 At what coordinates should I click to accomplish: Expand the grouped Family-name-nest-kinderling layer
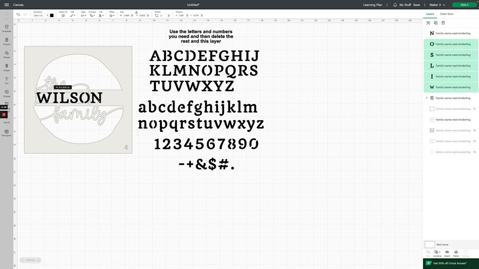pyautogui.click(x=427, y=98)
